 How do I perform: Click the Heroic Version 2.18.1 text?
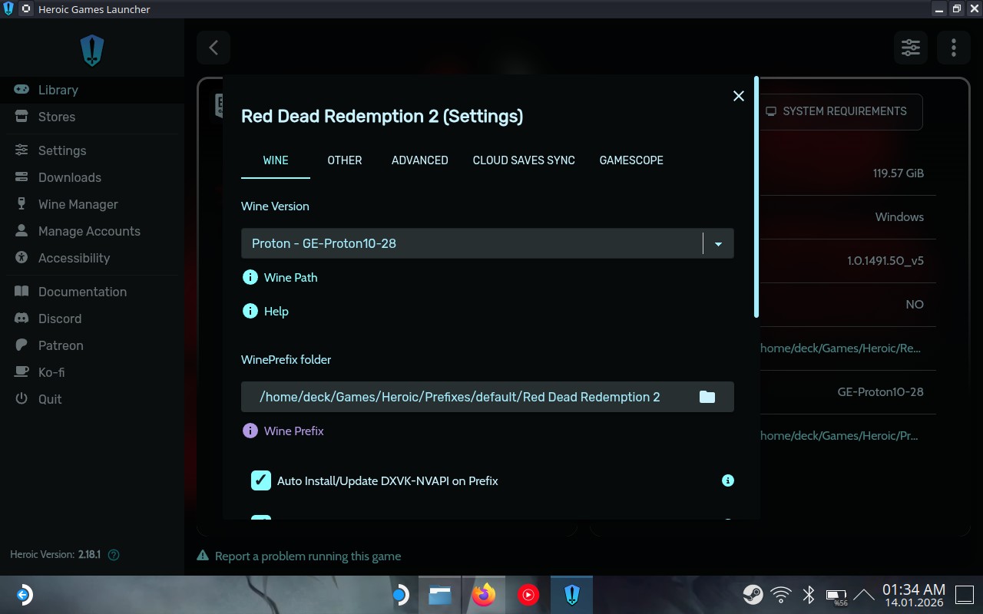tap(55, 554)
